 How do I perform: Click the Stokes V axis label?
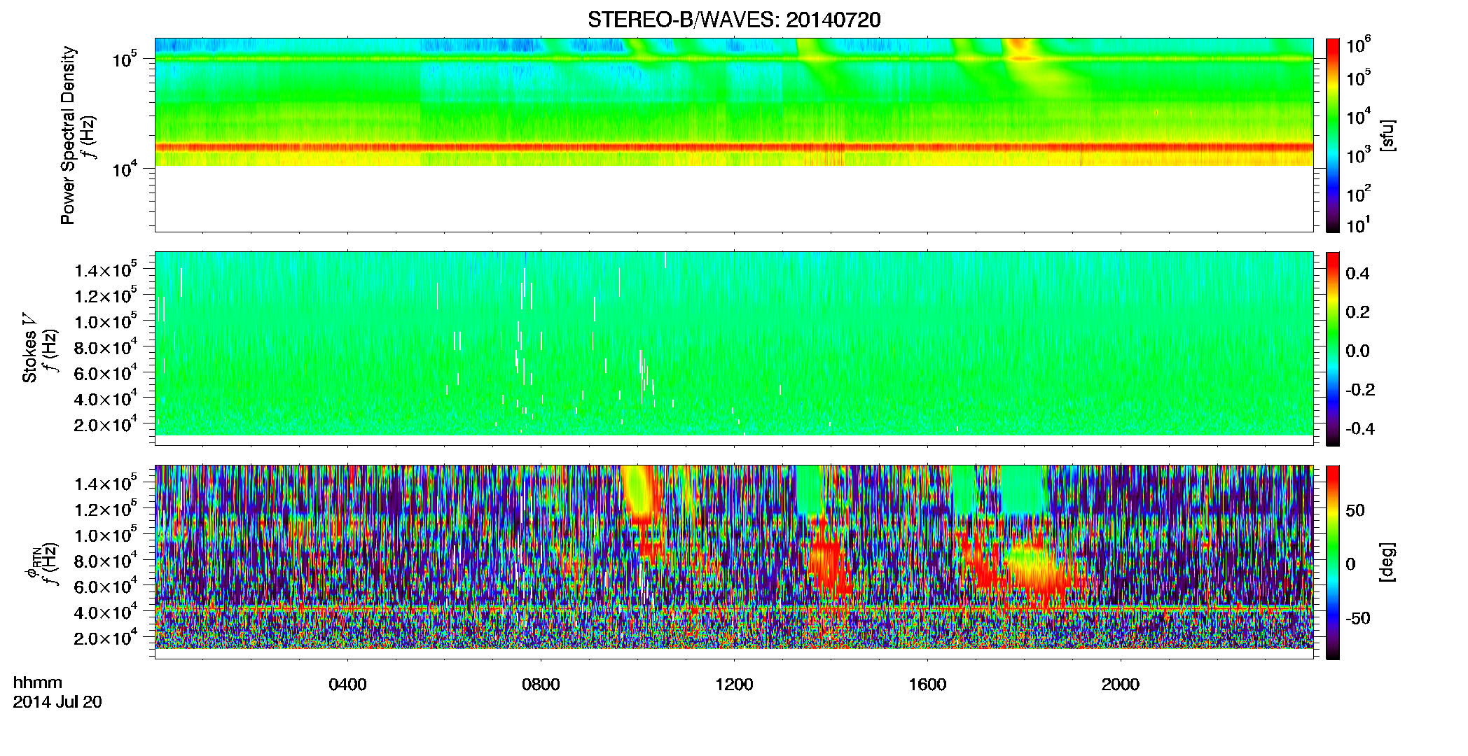29,348
